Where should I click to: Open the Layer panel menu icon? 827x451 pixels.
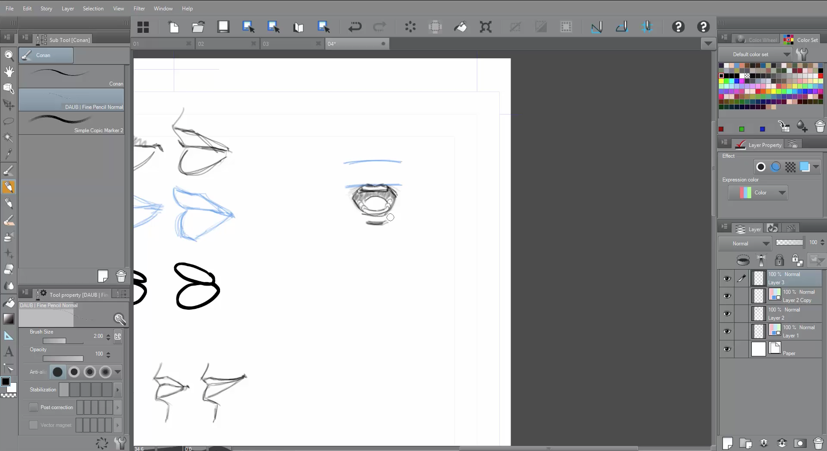pyautogui.click(x=725, y=227)
